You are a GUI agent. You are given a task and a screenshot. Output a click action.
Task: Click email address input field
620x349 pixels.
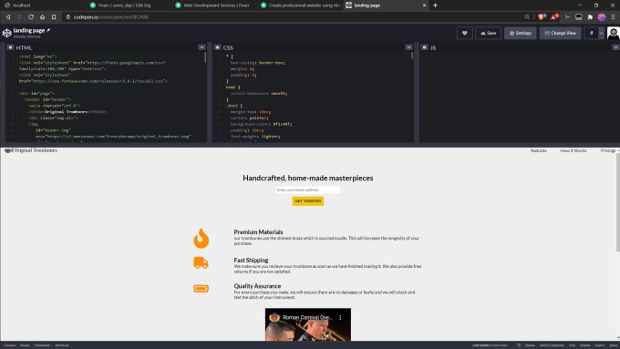307,190
